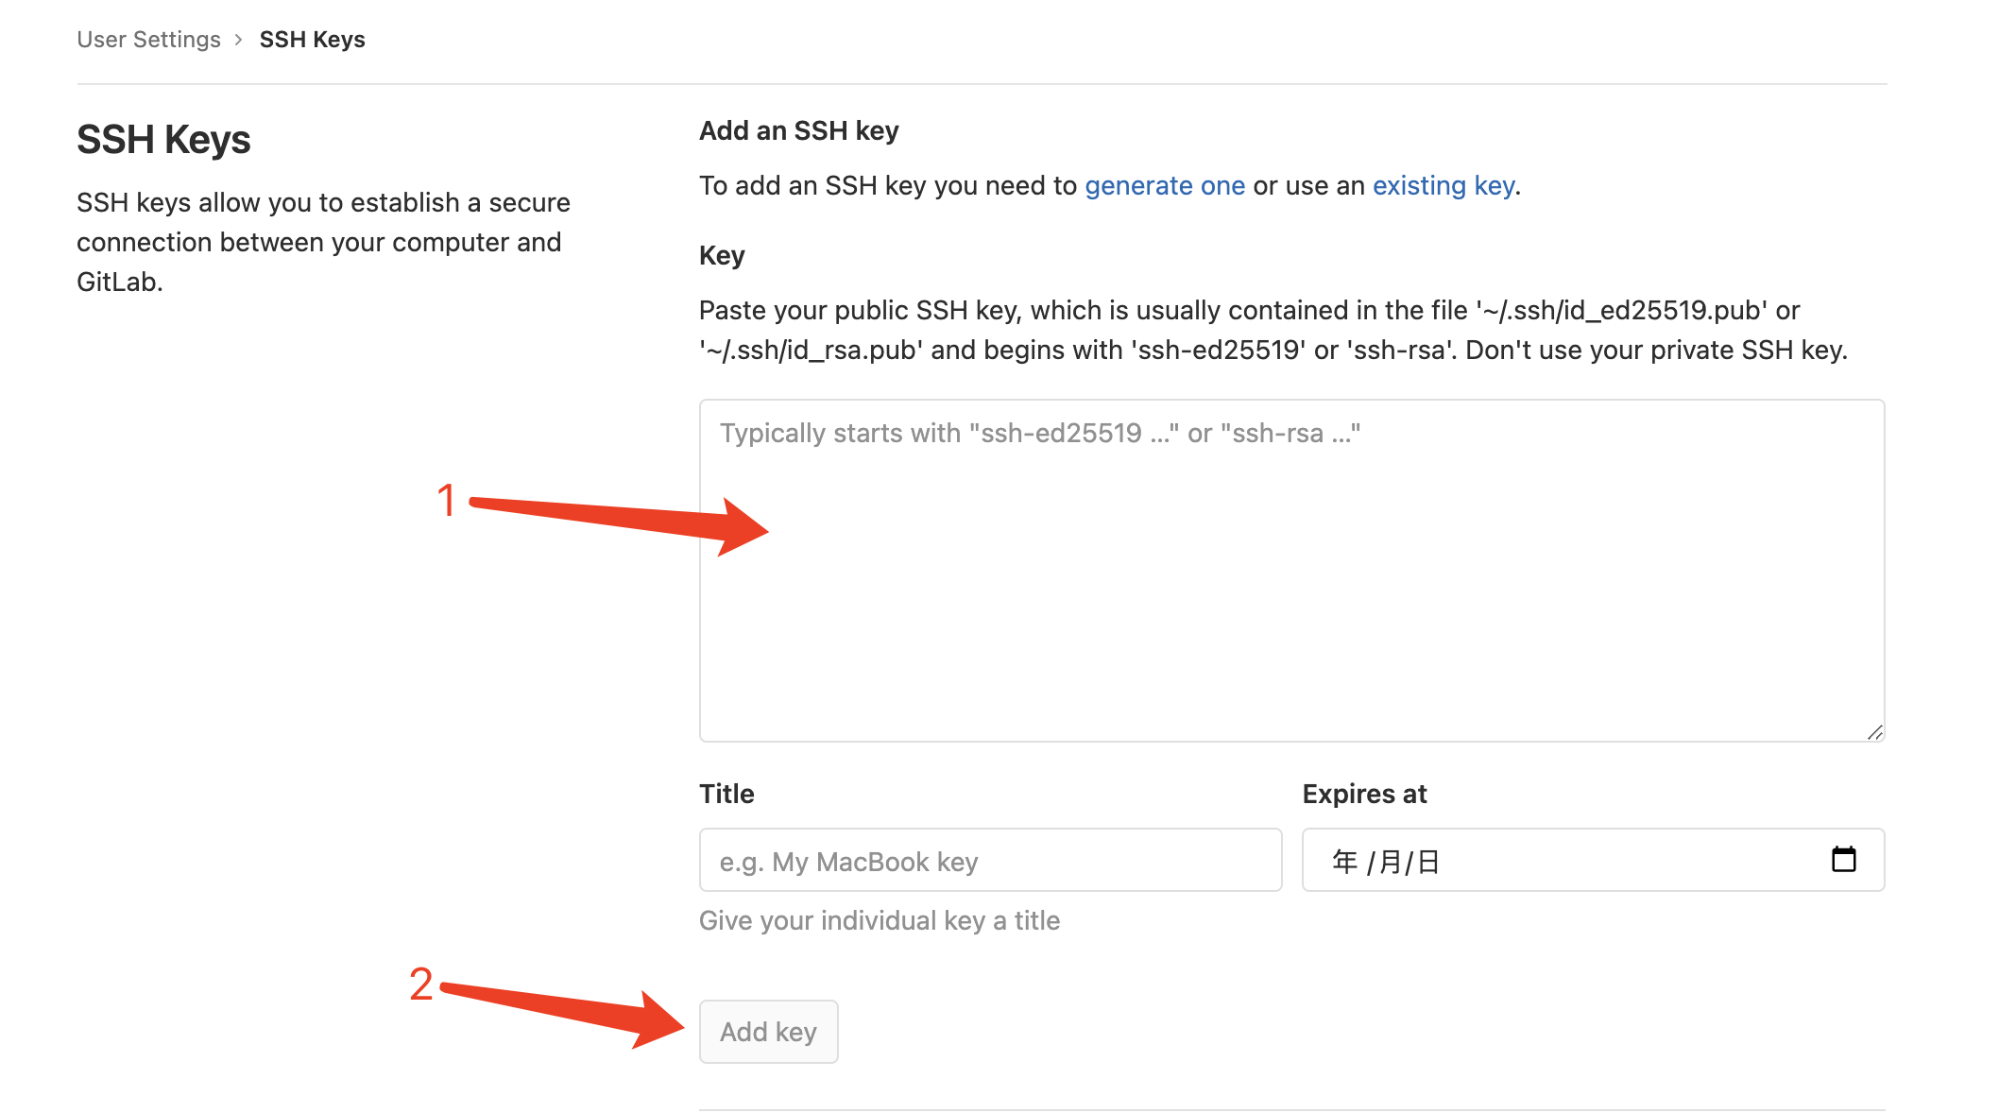Viewport: 2016px width, 1113px height.
Task: Click the "Key" section label
Action: pos(721,254)
